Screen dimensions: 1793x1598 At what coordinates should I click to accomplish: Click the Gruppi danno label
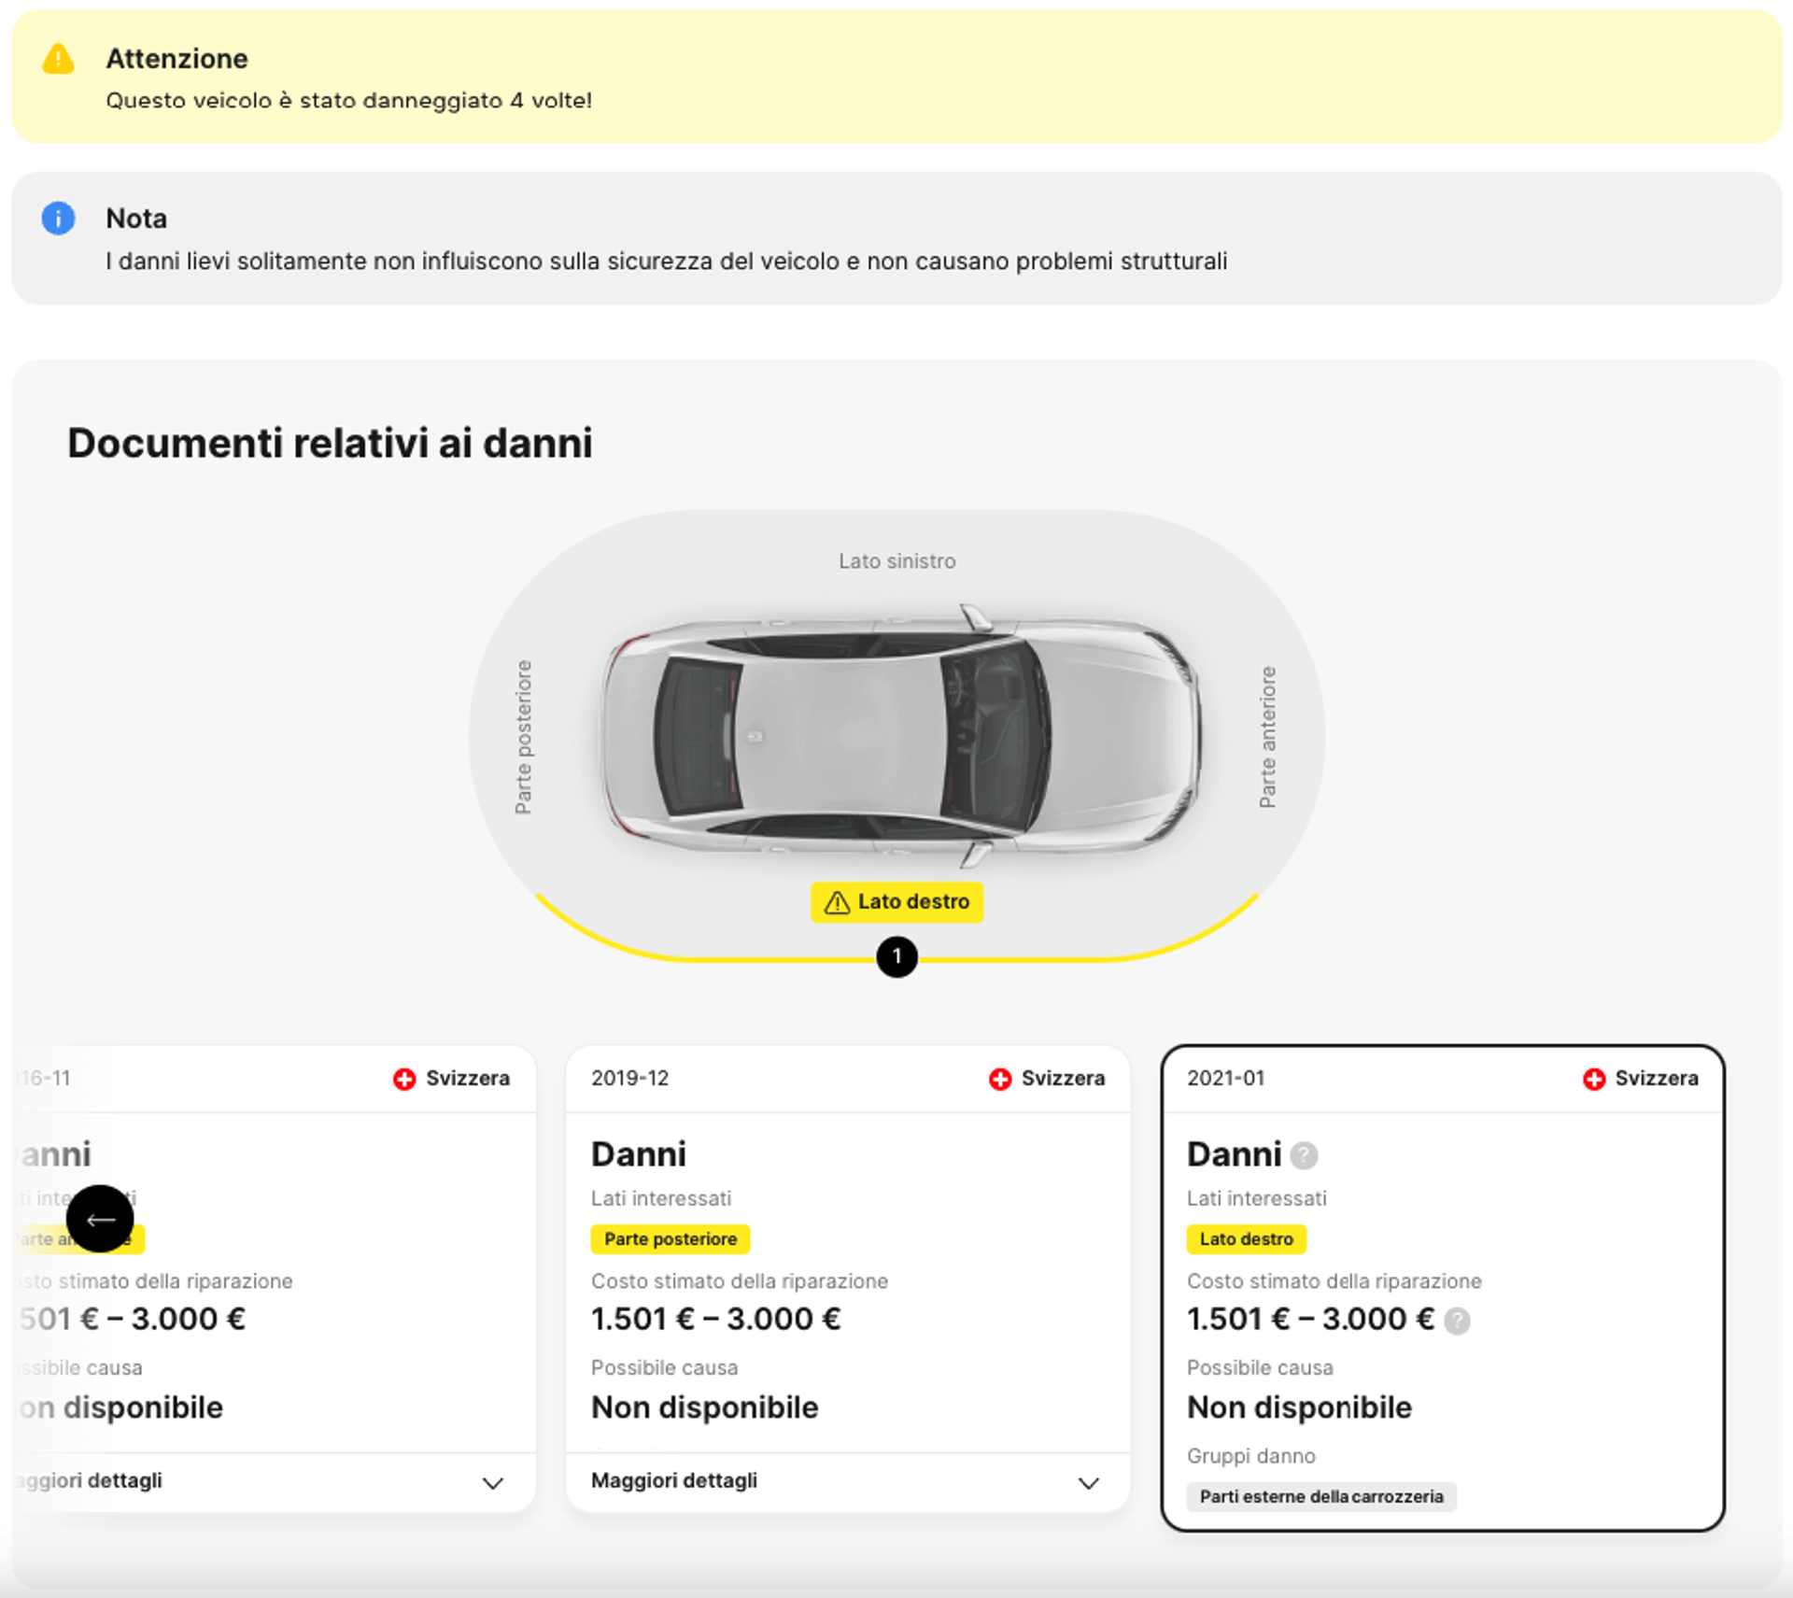point(1250,1456)
